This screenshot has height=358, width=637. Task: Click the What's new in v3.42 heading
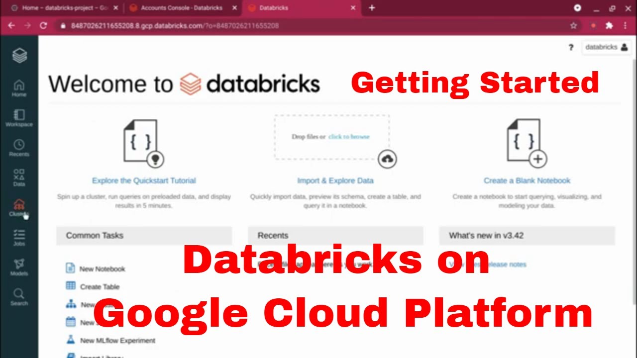[486, 236]
